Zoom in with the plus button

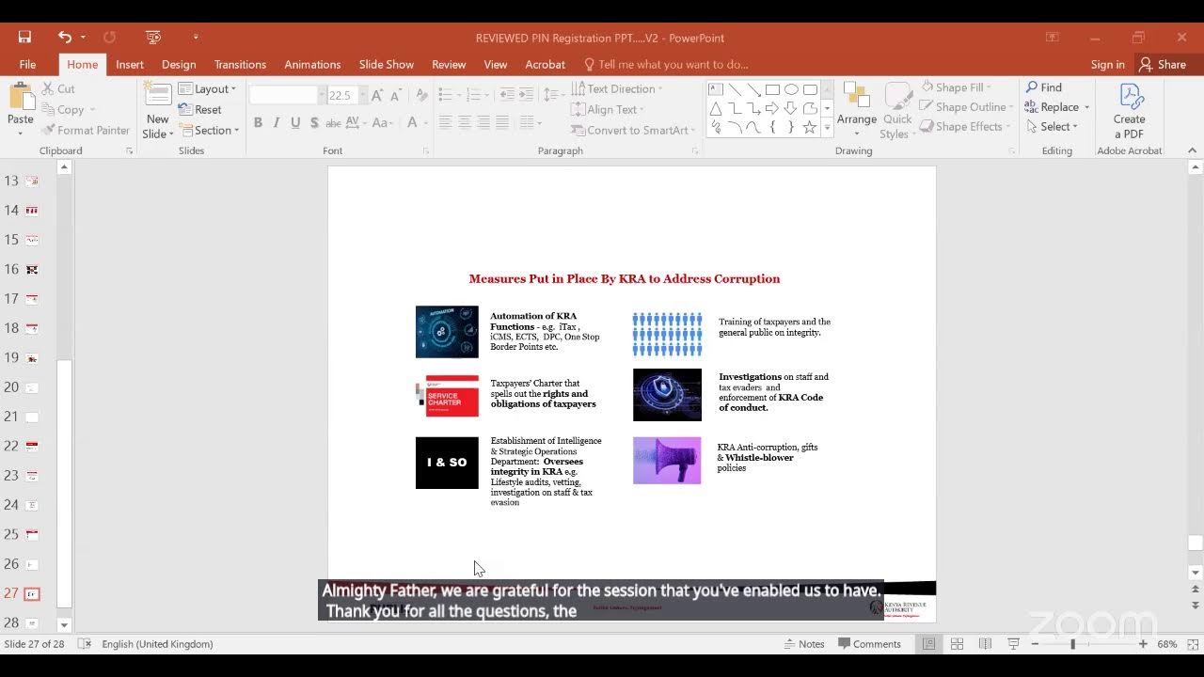[x=1143, y=644]
